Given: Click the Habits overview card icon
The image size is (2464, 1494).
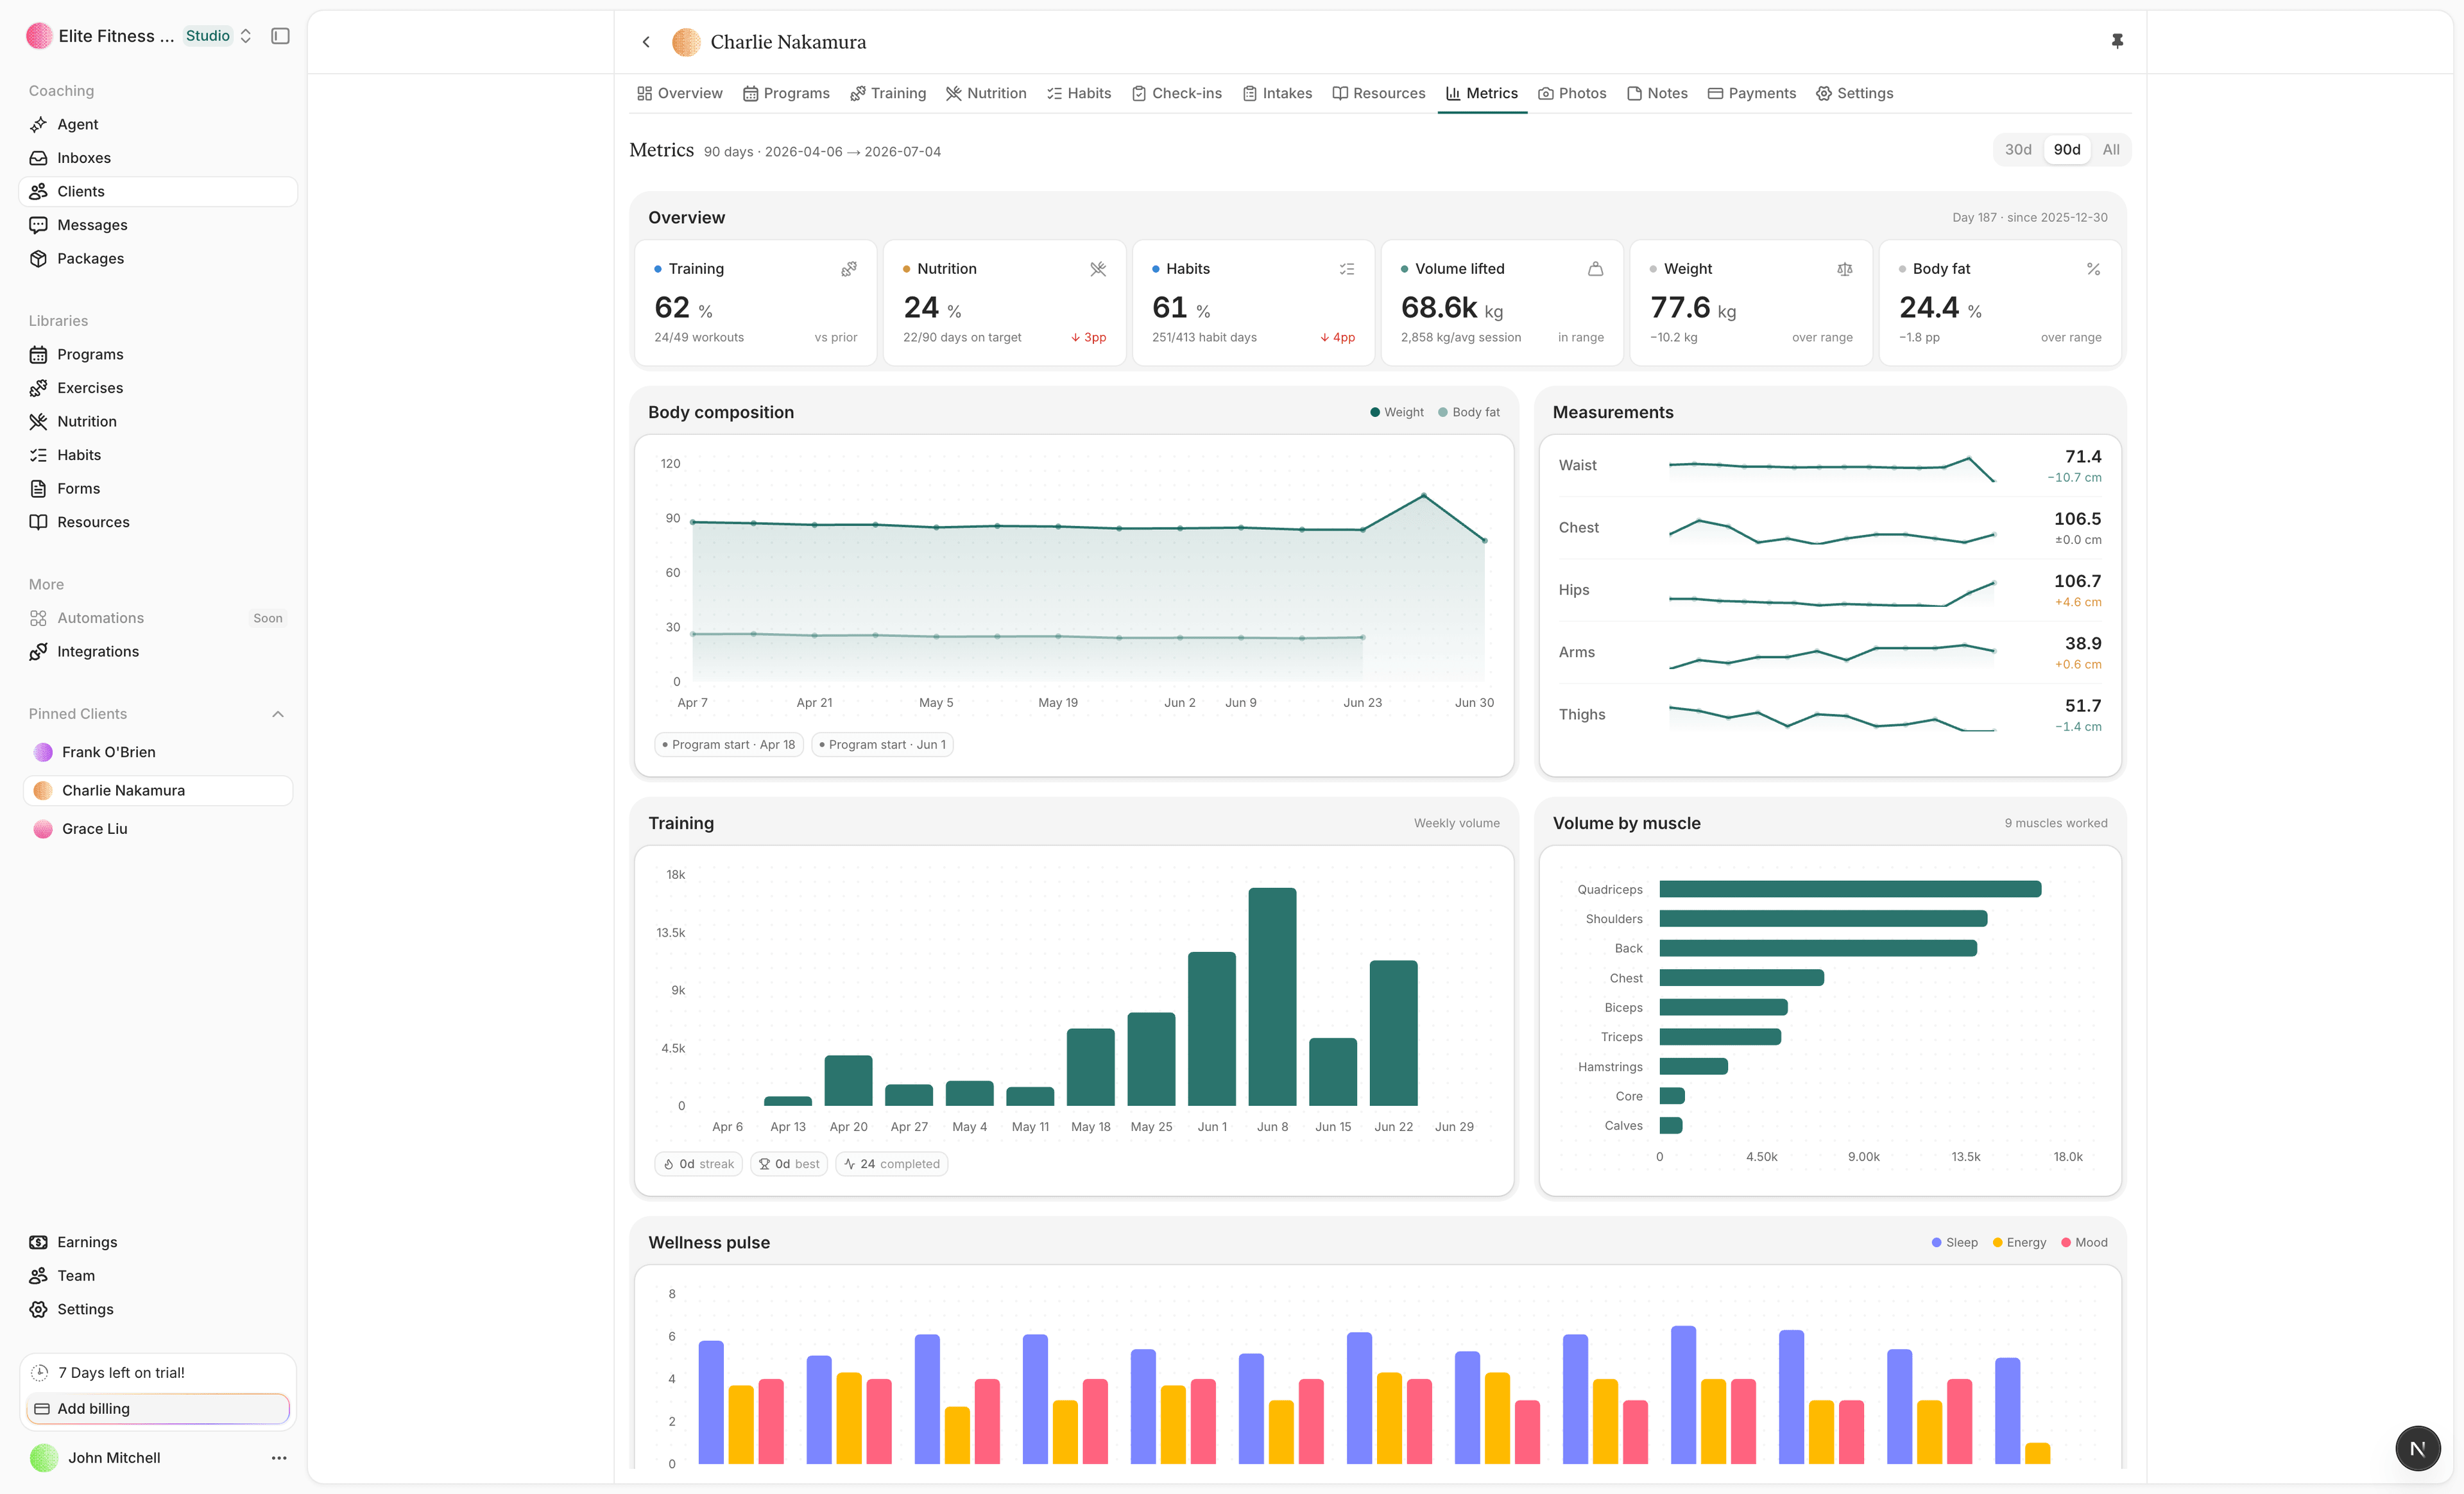Looking at the screenshot, I should (x=1347, y=269).
